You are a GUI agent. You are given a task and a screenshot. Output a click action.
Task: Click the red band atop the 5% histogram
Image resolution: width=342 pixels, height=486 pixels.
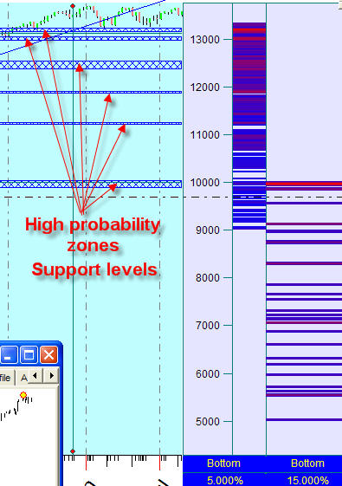[x=249, y=30]
